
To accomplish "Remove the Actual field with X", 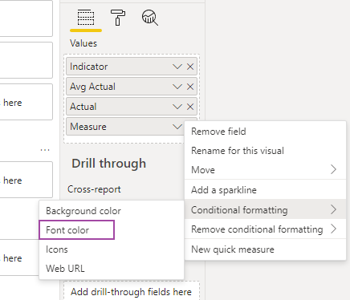I will coord(190,107).
